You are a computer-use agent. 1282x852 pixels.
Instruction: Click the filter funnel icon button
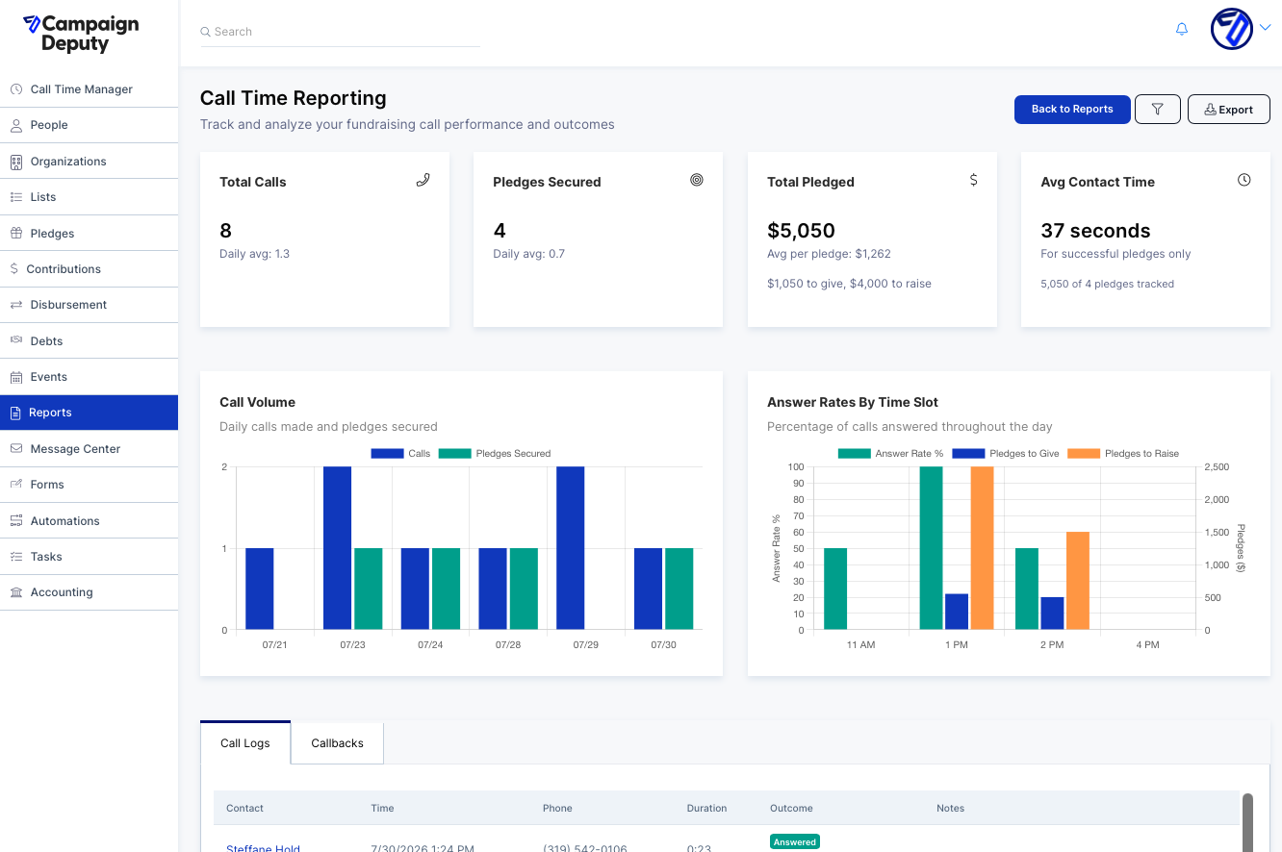1158,110
